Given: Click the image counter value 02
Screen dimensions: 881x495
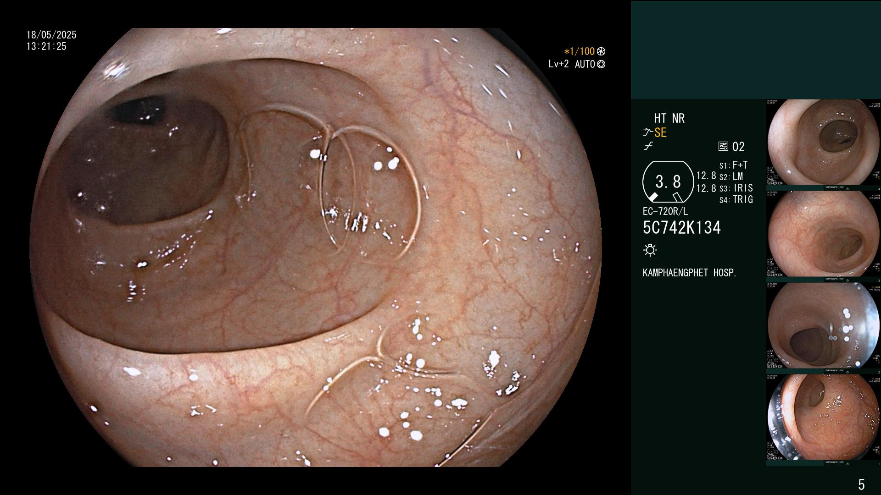Looking at the screenshot, I should tap(738, 147).
